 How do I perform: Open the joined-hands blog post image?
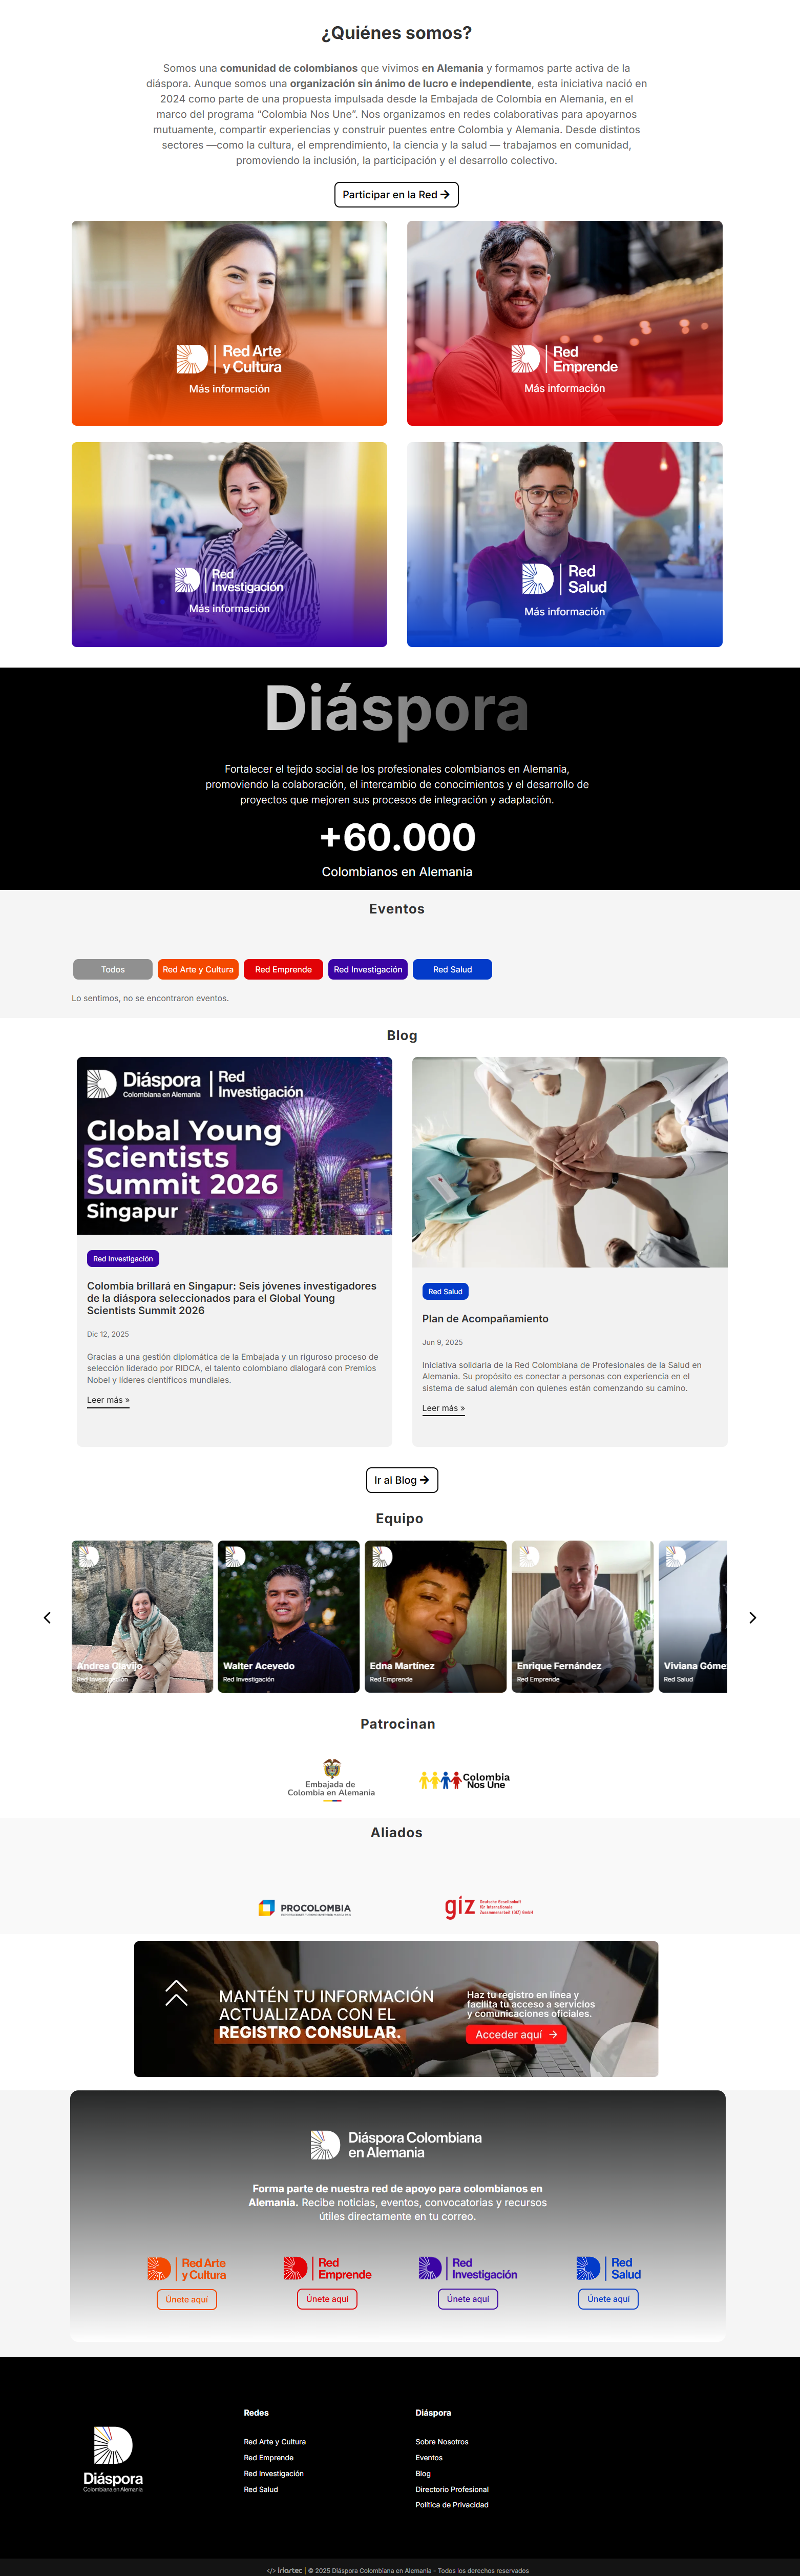[x=569, y=1162]
